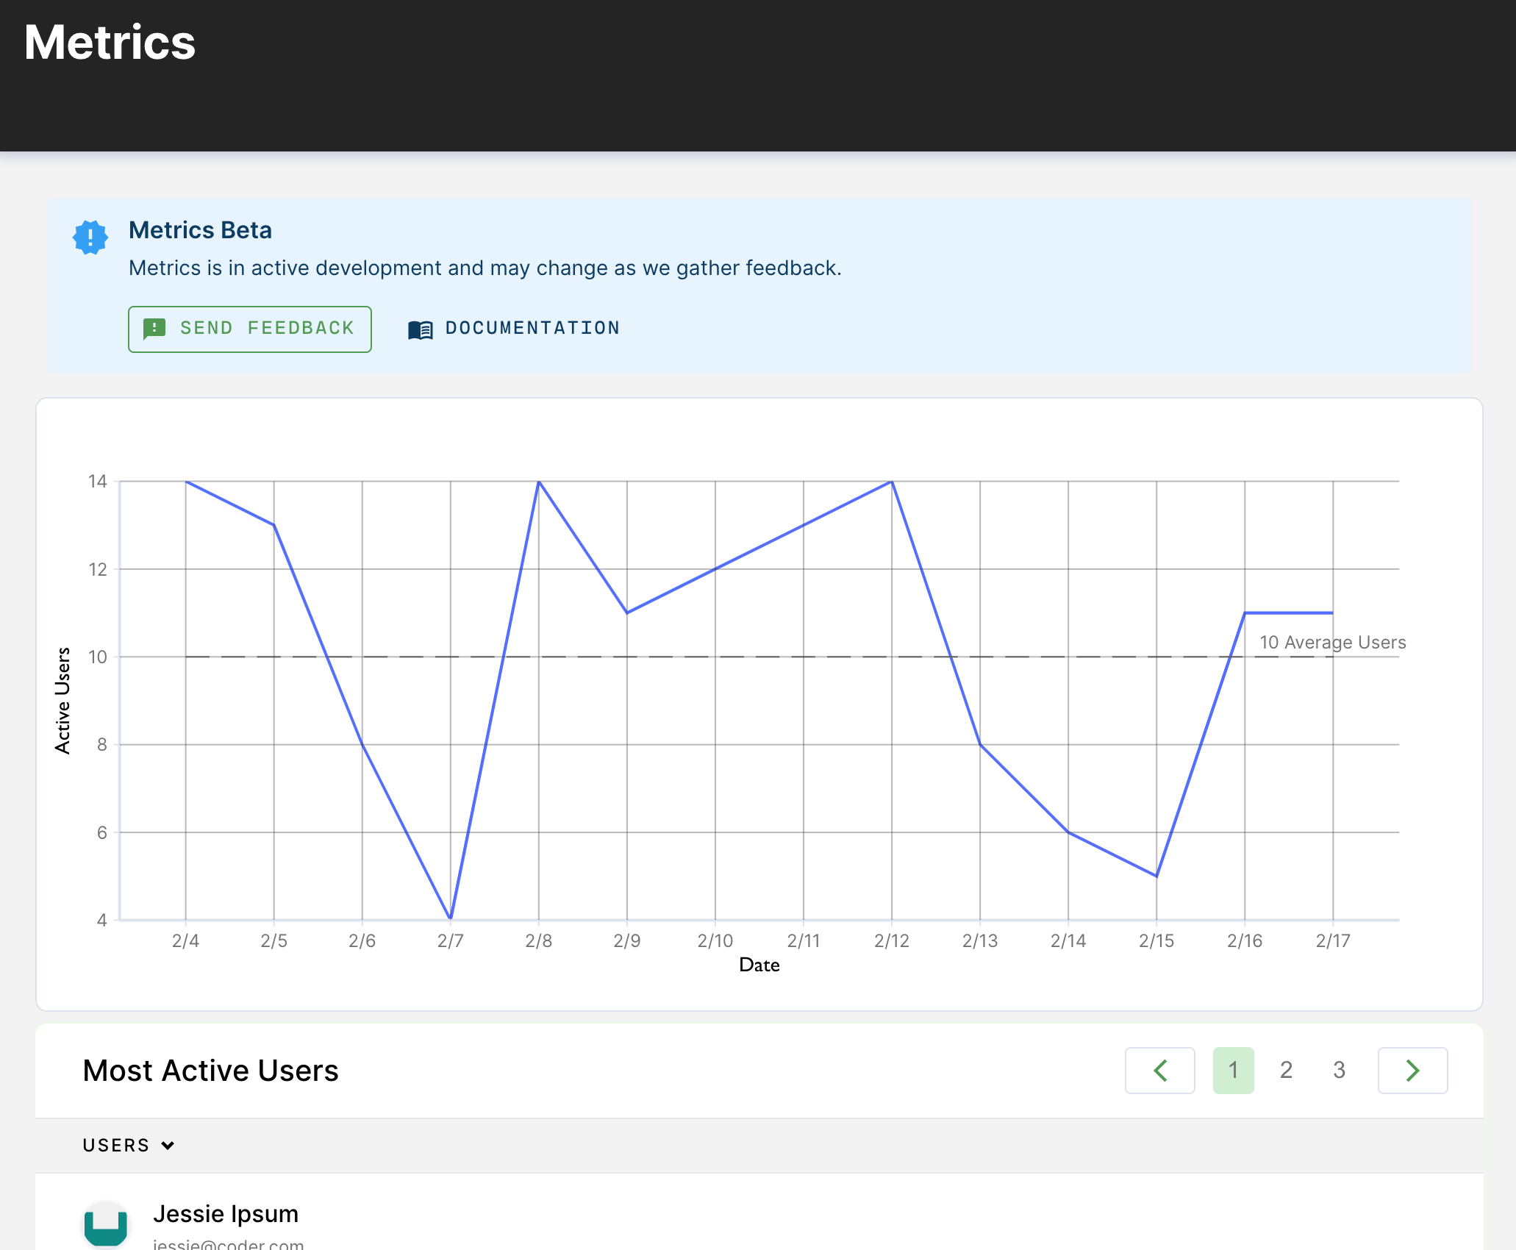Click the Documentation book icon
This screenshot has width=1516, height=1250.
tap(421, 329)
